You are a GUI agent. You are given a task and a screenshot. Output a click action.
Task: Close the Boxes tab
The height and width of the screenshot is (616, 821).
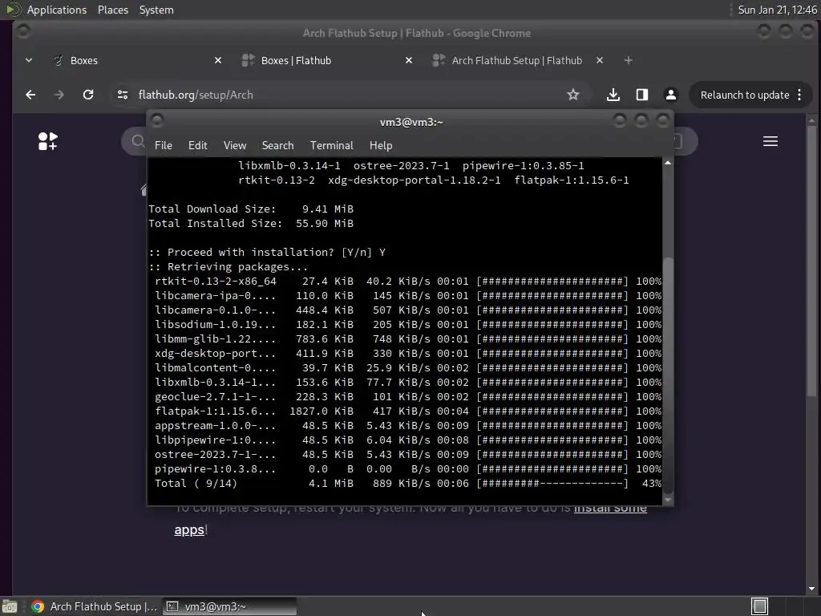click(x=218, y=61)
